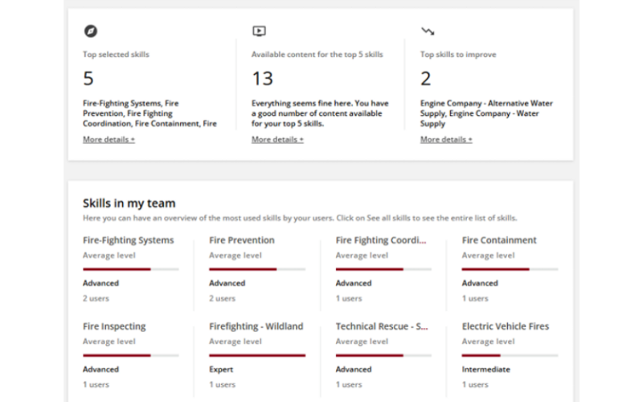
Task: Click the Everything seems fine here message
Action: tap(320, 113)
